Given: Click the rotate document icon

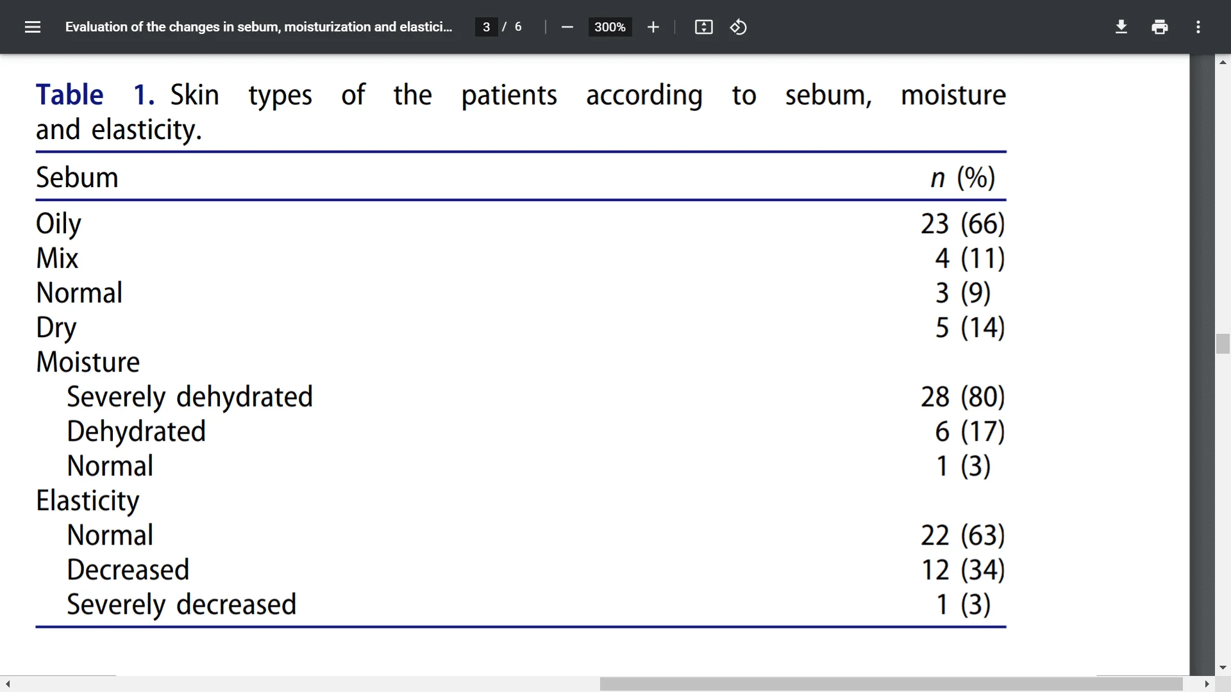Looking at the screenshot, I should click(738, 27).
